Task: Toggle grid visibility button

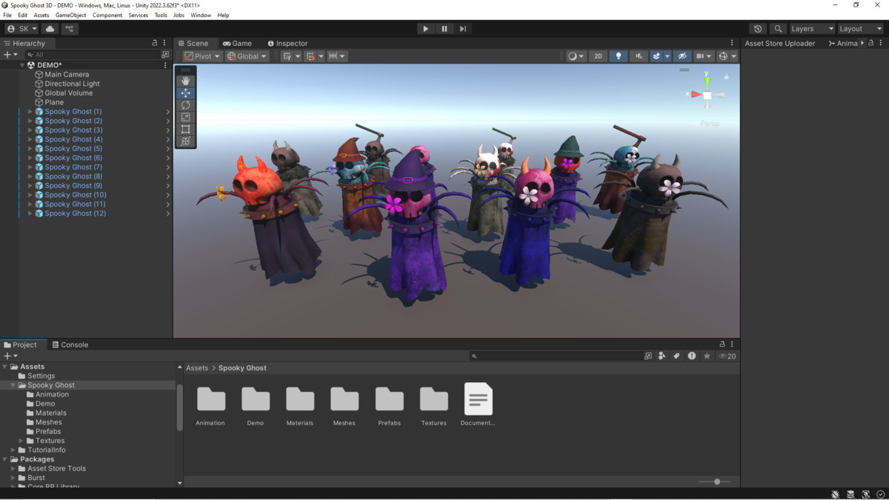Action: pyautogui.click(x=287, y=56)
